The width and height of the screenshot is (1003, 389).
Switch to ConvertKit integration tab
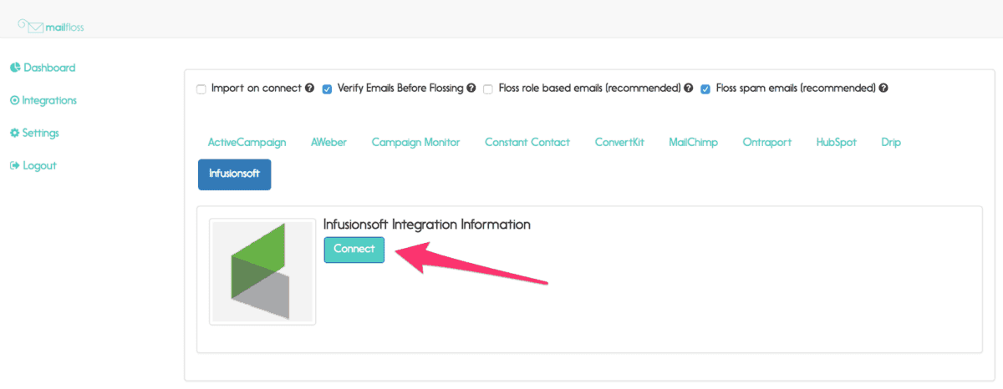(619, 142)
